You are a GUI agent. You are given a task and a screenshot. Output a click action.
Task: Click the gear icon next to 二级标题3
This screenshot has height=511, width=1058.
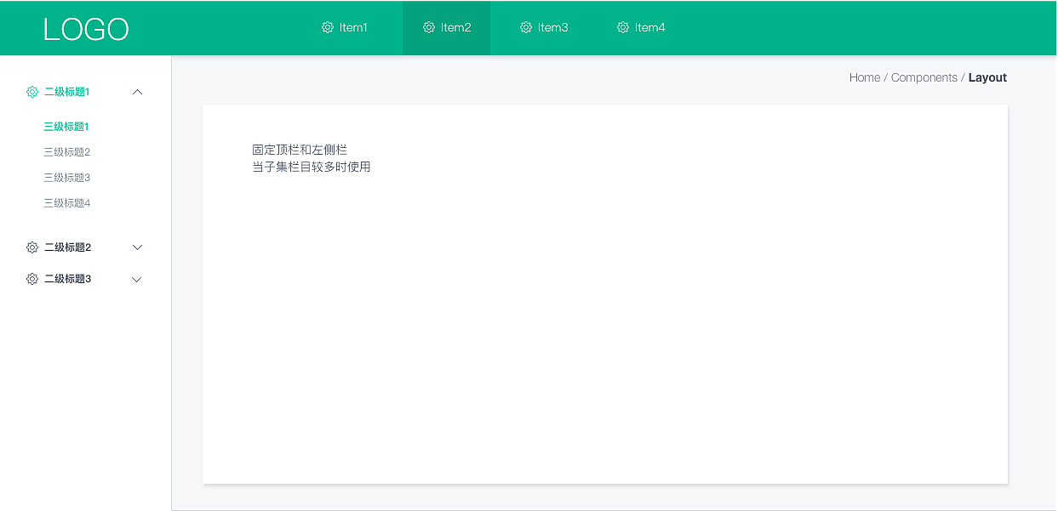click(32, 278)
